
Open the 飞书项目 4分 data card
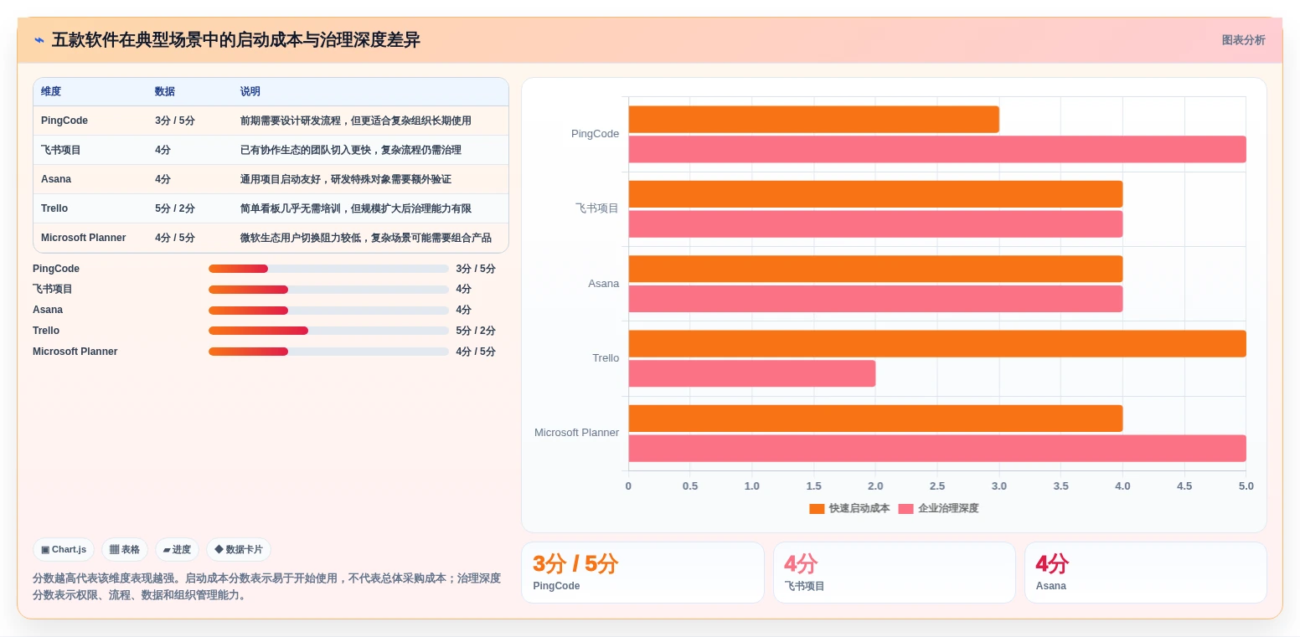894,573
